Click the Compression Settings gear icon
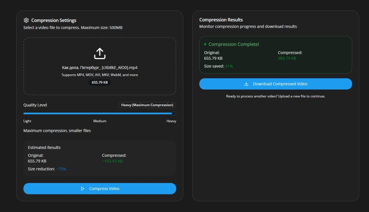369x212 pixels. 26,20
